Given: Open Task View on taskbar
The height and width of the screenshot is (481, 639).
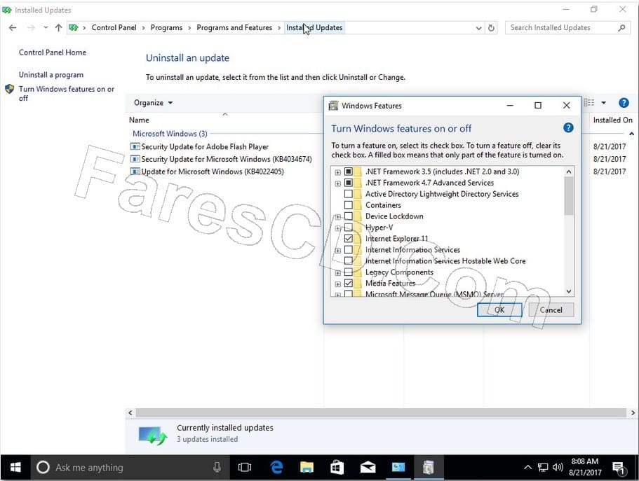Looking at the screenshot, I should click(245, 468).
